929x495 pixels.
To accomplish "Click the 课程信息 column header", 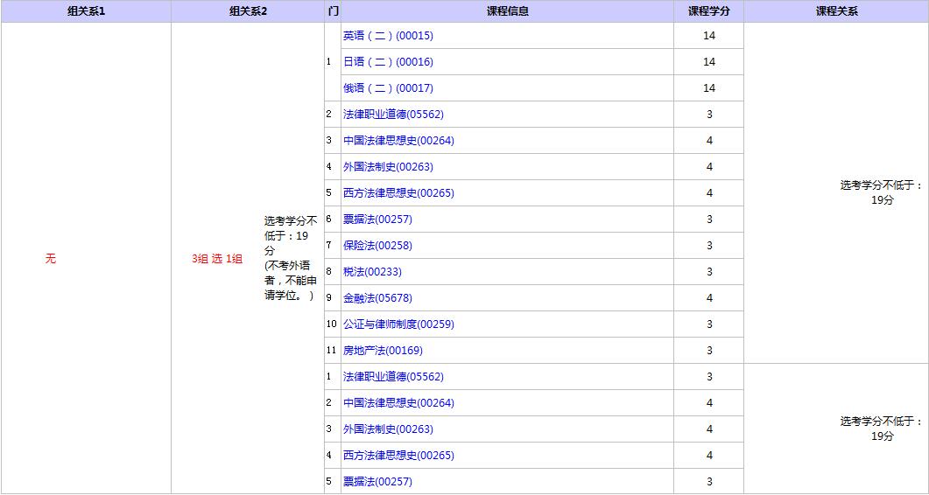I will 507,11.
